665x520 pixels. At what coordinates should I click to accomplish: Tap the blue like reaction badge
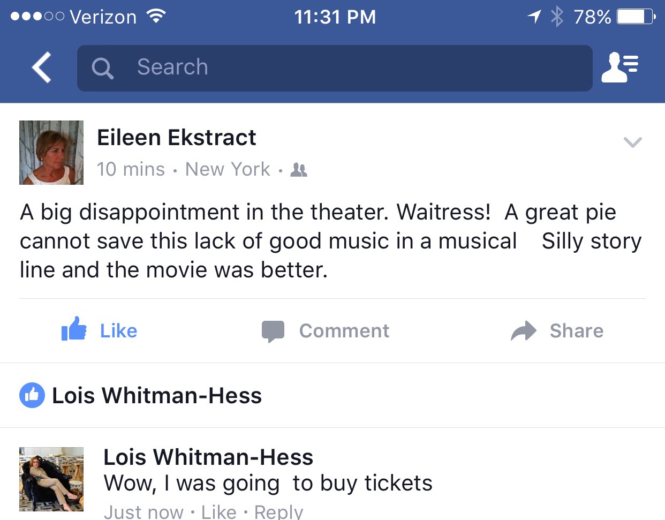coord(32,396)
